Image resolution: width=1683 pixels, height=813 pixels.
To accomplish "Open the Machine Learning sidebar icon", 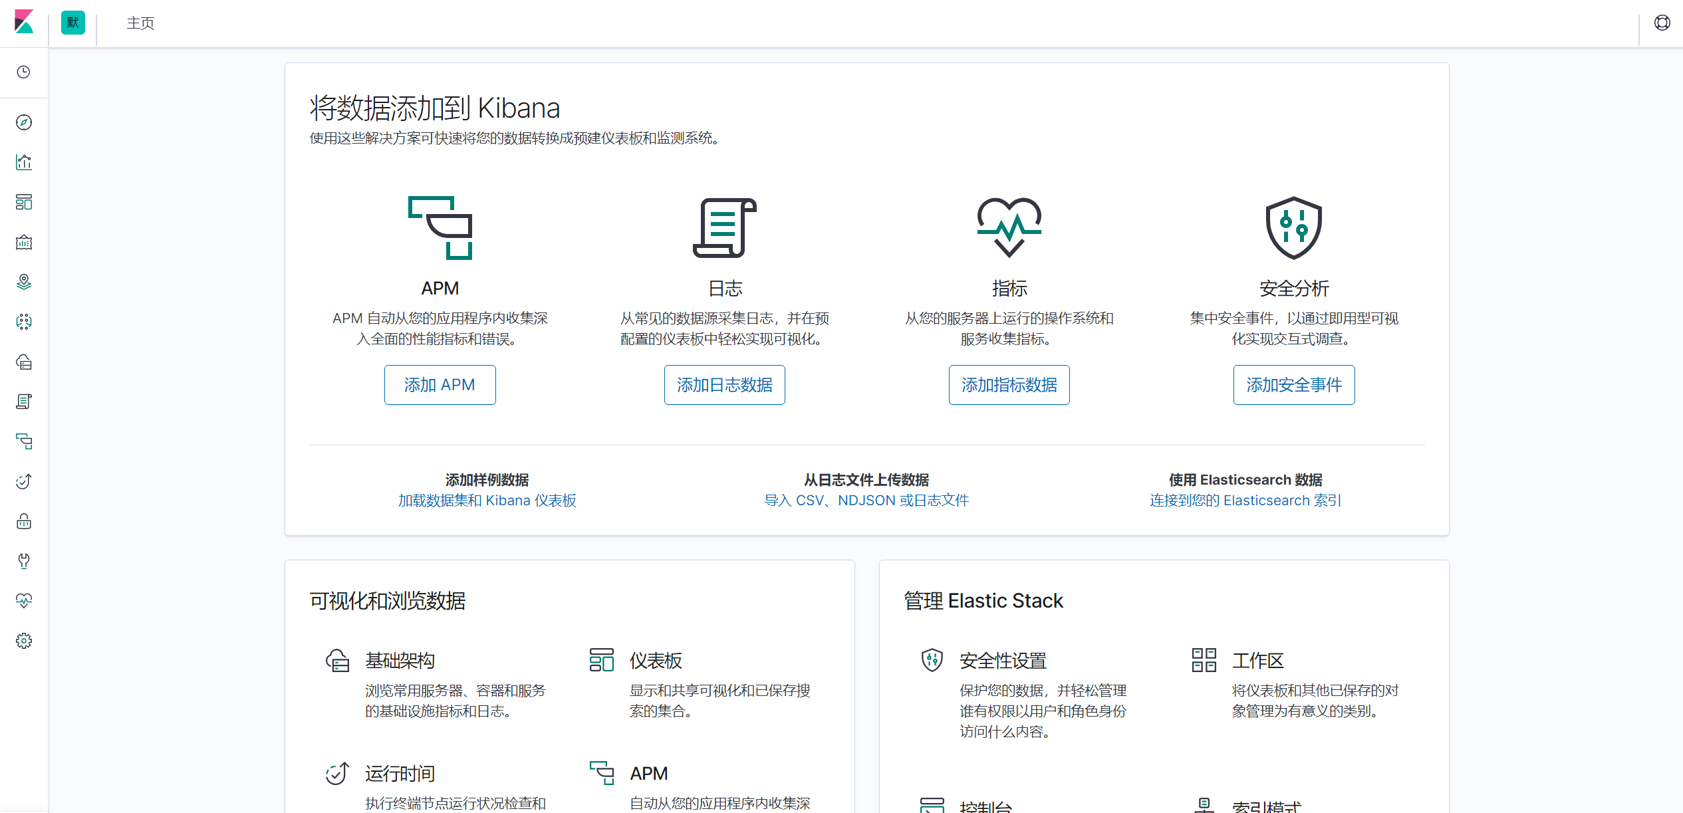I will (x=24, y=322).
